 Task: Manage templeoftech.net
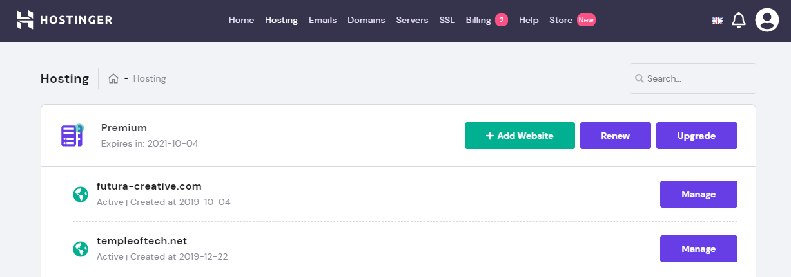pyautogui.click(x=699, y=249)
